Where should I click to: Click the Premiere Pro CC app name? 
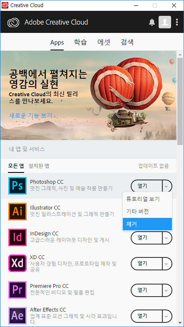tap(49, 286)
